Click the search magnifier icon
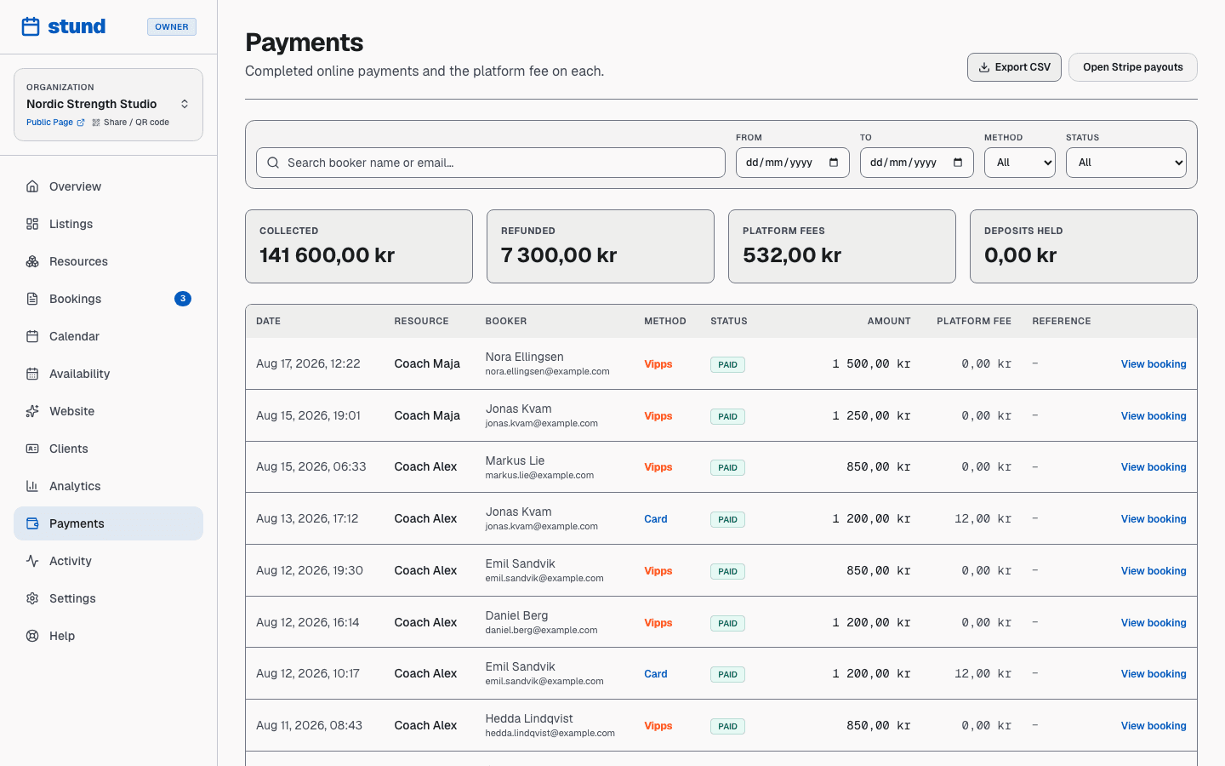 [273, 163]
